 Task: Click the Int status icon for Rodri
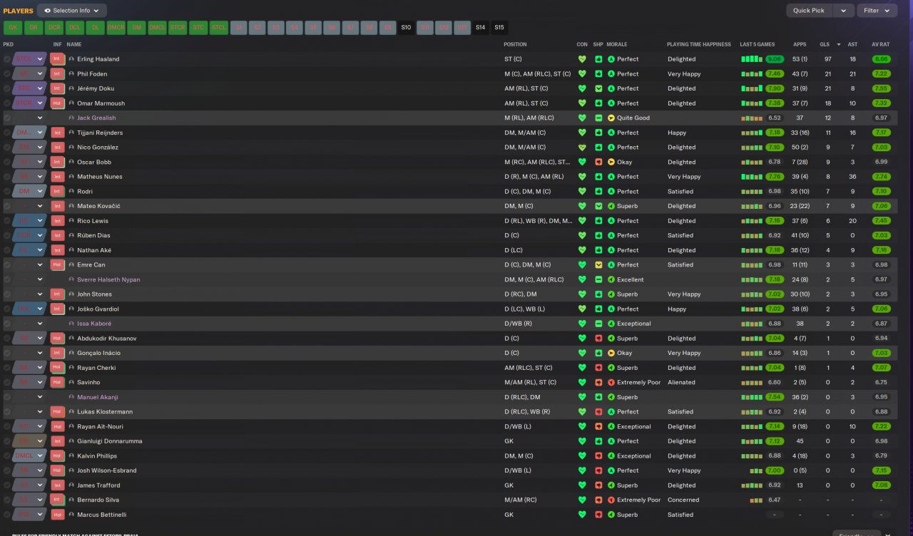pos(57,192)
